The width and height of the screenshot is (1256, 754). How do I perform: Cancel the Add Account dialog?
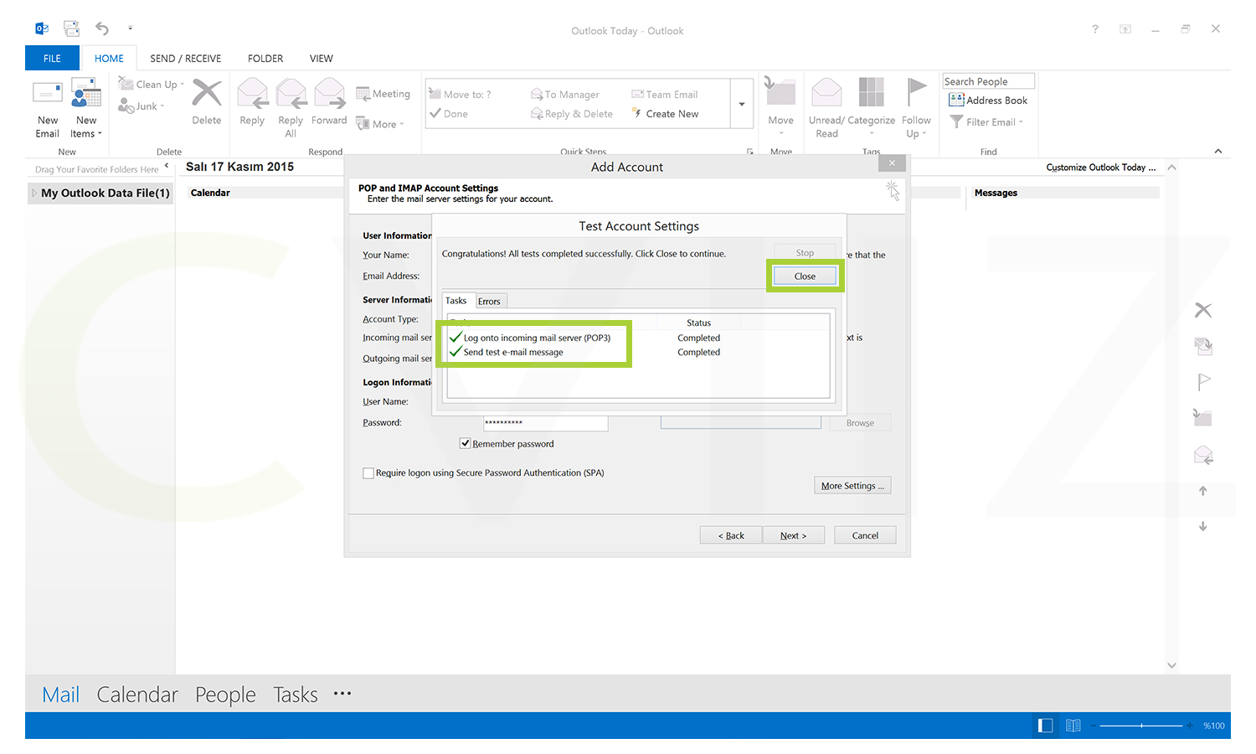[x=865, y=535]
